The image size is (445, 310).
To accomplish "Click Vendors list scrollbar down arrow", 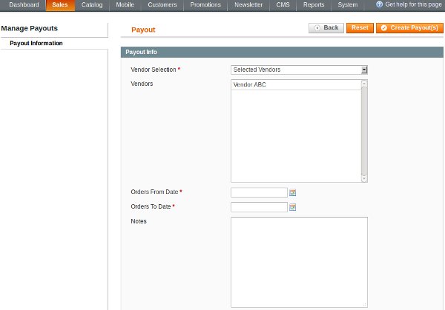I will coord(364,178).
